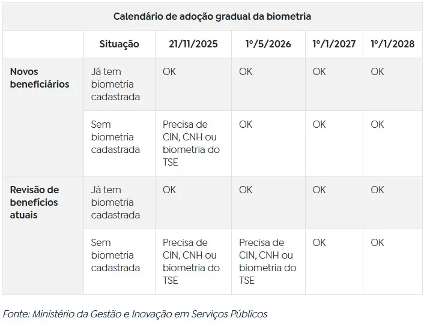Click "Já tem biometria cadastrada" in Revisão de benefícios
This screenshot has height=324, width=427.
(x=112, y=202)
